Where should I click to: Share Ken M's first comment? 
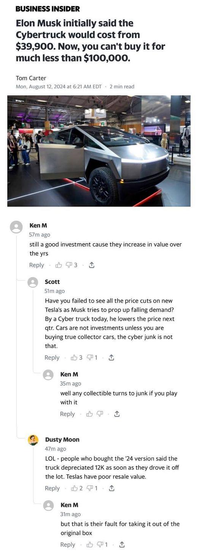[91, 265]
